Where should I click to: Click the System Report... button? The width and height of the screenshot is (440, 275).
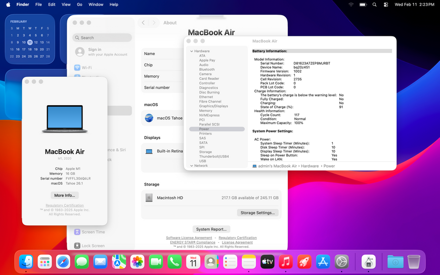[x=211, y=230]
